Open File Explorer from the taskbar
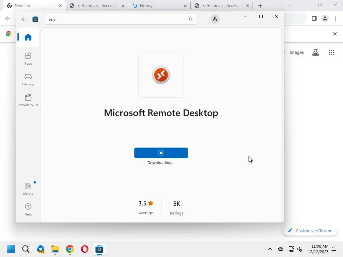The width and height of the screenshot is (343, 257). [55, 249]
